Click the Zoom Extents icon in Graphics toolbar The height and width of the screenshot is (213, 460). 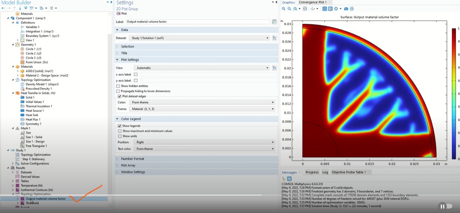305,9
